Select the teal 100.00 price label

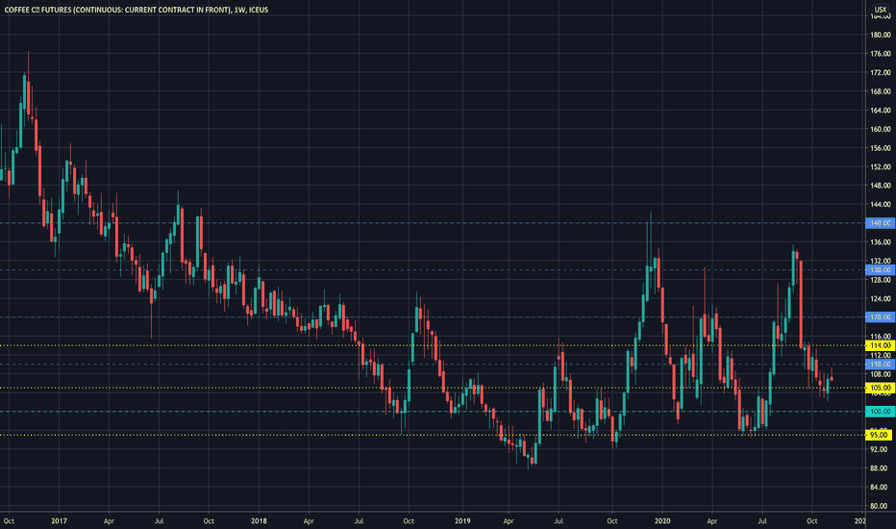tap(880, 412)
